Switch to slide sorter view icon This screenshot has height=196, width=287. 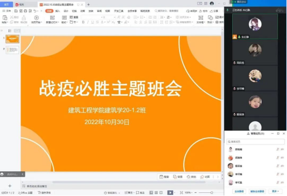[156, 193]
